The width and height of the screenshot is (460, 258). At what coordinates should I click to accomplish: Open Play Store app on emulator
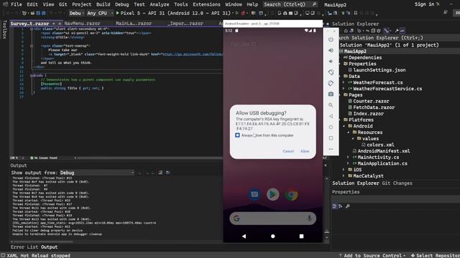tap(273, 194)
